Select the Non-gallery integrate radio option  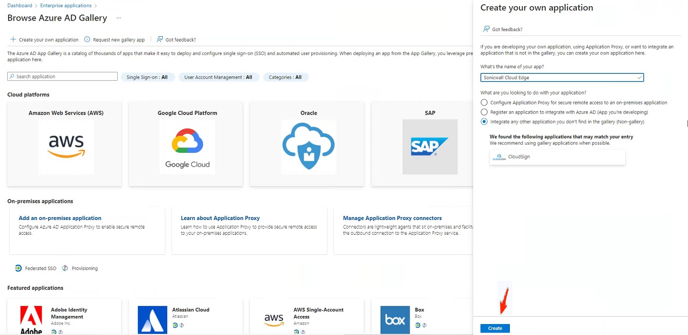[x=484, y=122]
